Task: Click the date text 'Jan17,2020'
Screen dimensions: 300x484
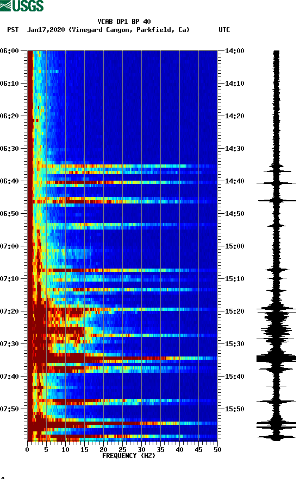Action: tap(46, 30)
